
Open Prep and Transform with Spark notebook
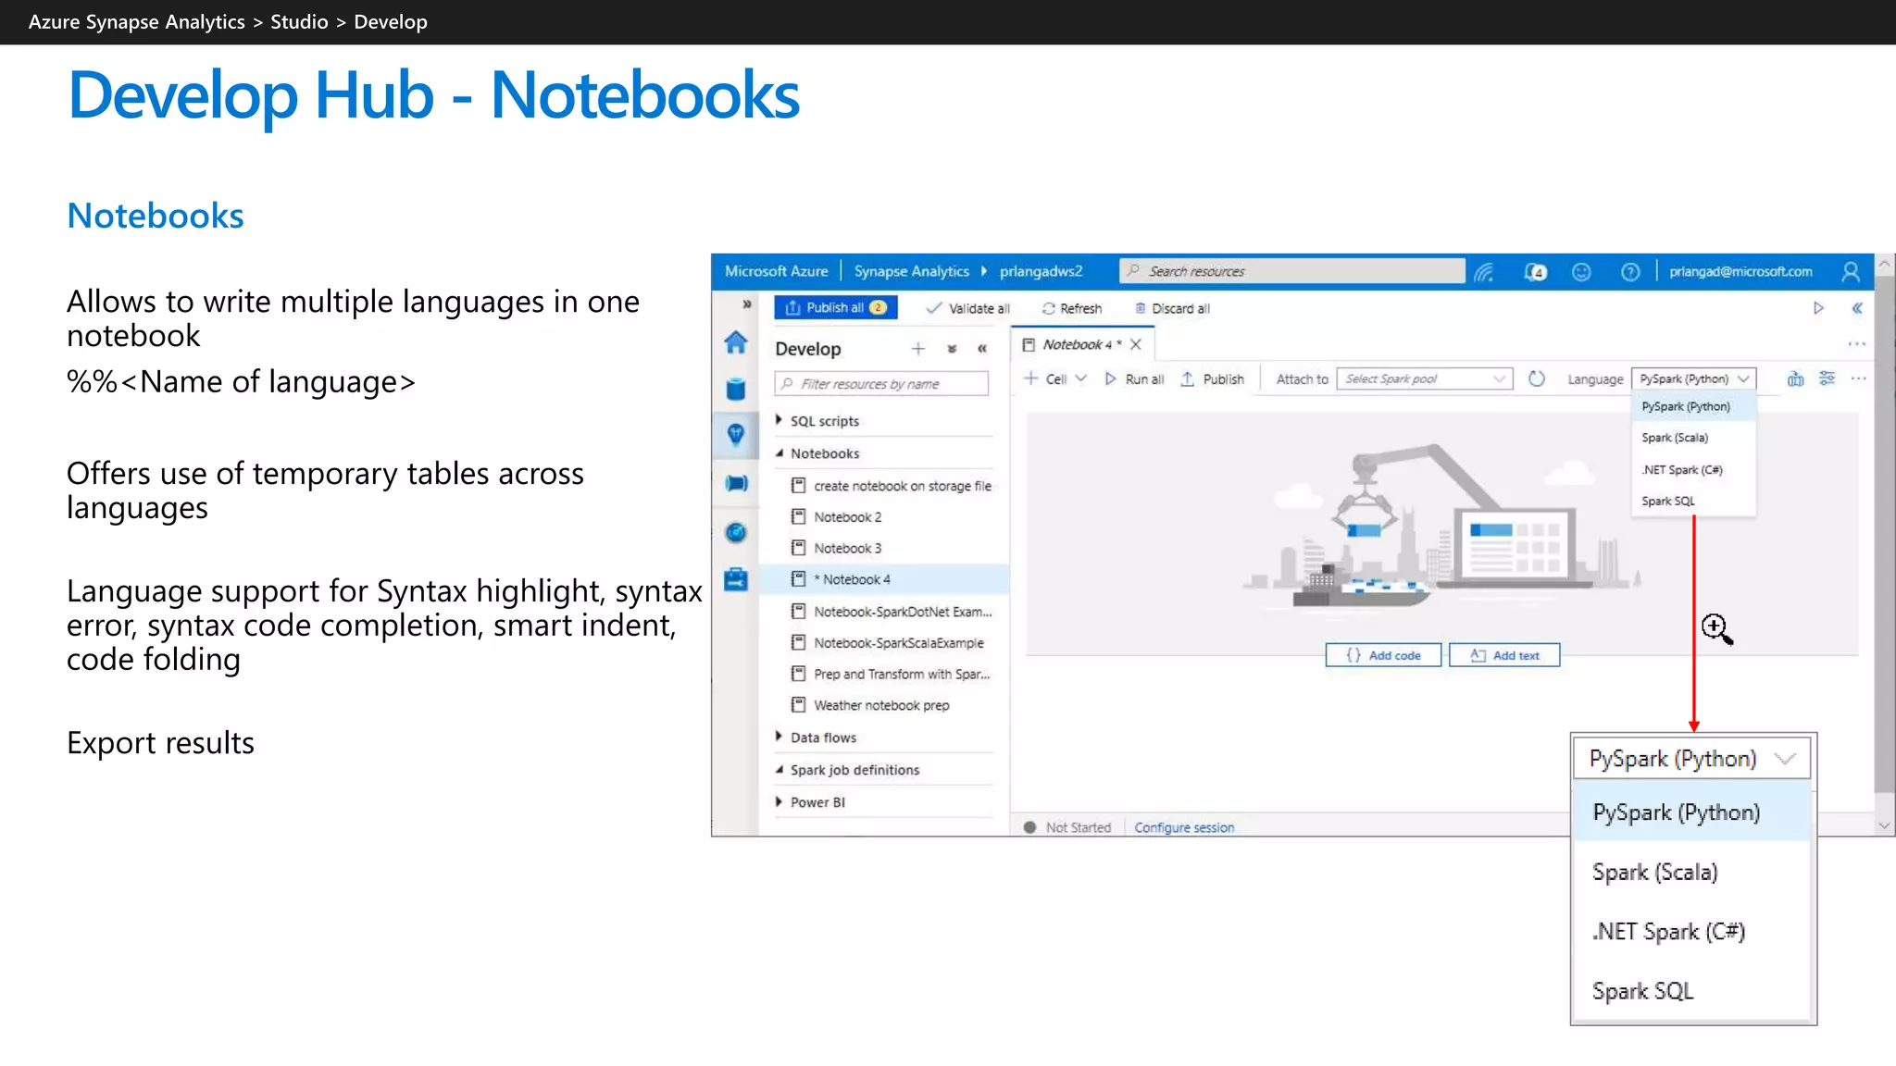point(891,675)
